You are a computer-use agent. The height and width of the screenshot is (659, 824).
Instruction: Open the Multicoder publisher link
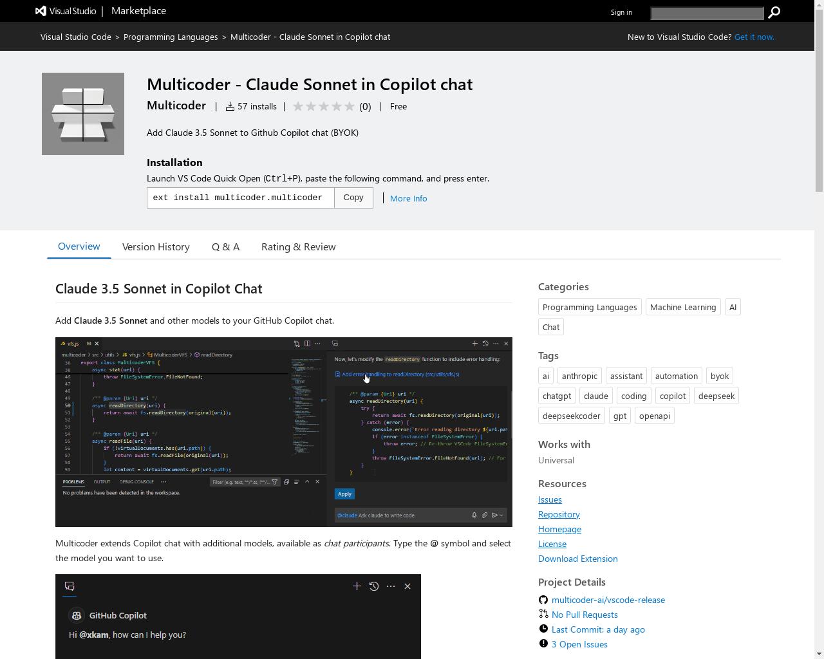click(x=176, y=106)
